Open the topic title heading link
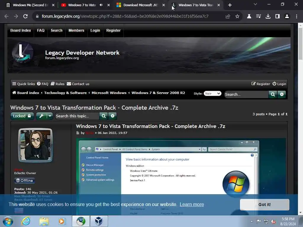This screenshot has width=303, height=227. (94, 108)
